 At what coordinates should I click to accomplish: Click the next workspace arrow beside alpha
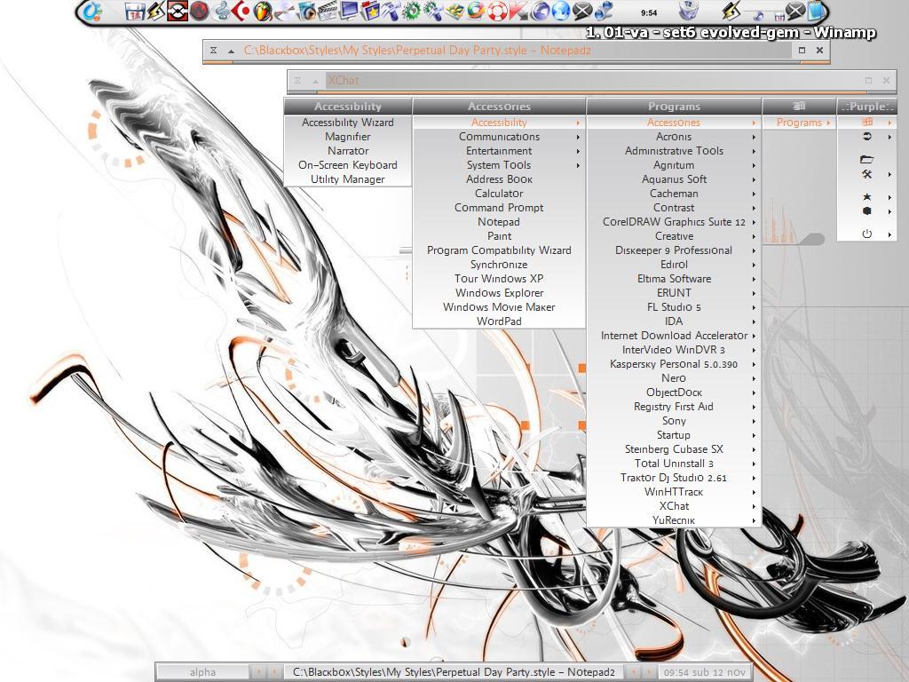click(274, 672)
